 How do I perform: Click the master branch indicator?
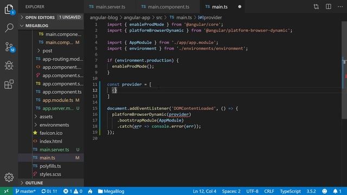pyautogui.click(x=25, y=191)
